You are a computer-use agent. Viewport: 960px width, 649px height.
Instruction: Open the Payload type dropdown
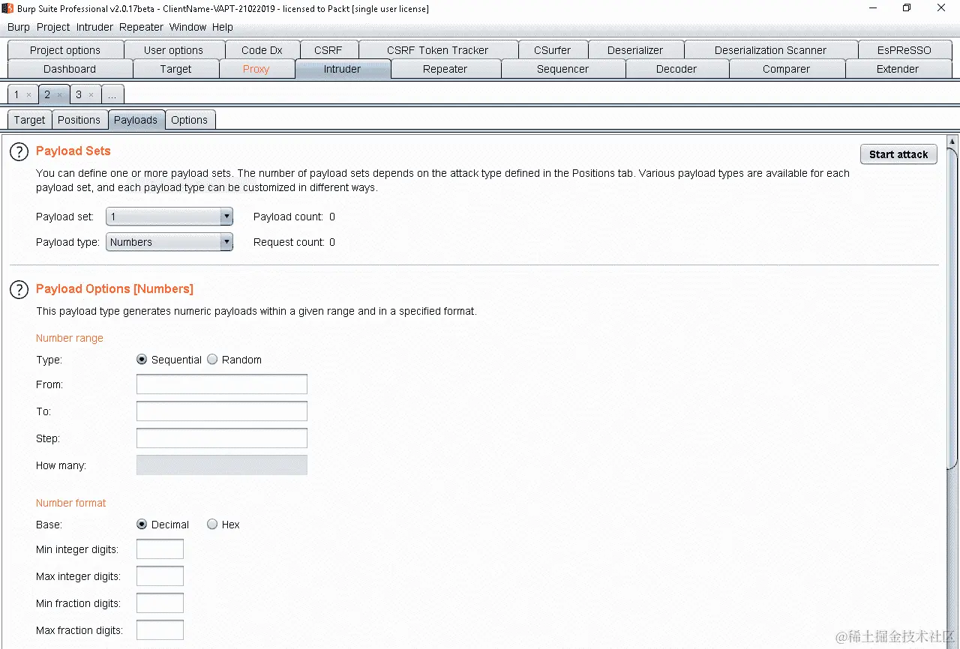(x=169, y=242)
